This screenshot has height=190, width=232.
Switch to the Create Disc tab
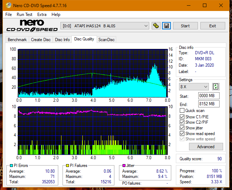coord(41,40)
